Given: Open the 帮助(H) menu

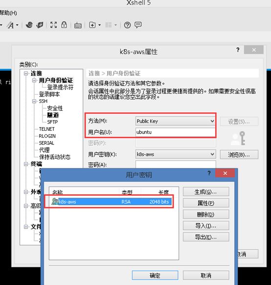Looking at the screenshot, I should click(x=8, y=13).
